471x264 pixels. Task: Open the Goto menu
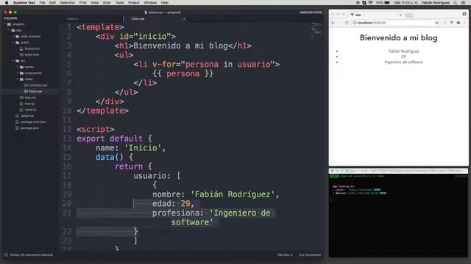coord(107,3)
